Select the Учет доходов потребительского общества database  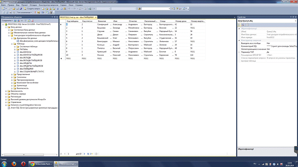coord(32,35)
